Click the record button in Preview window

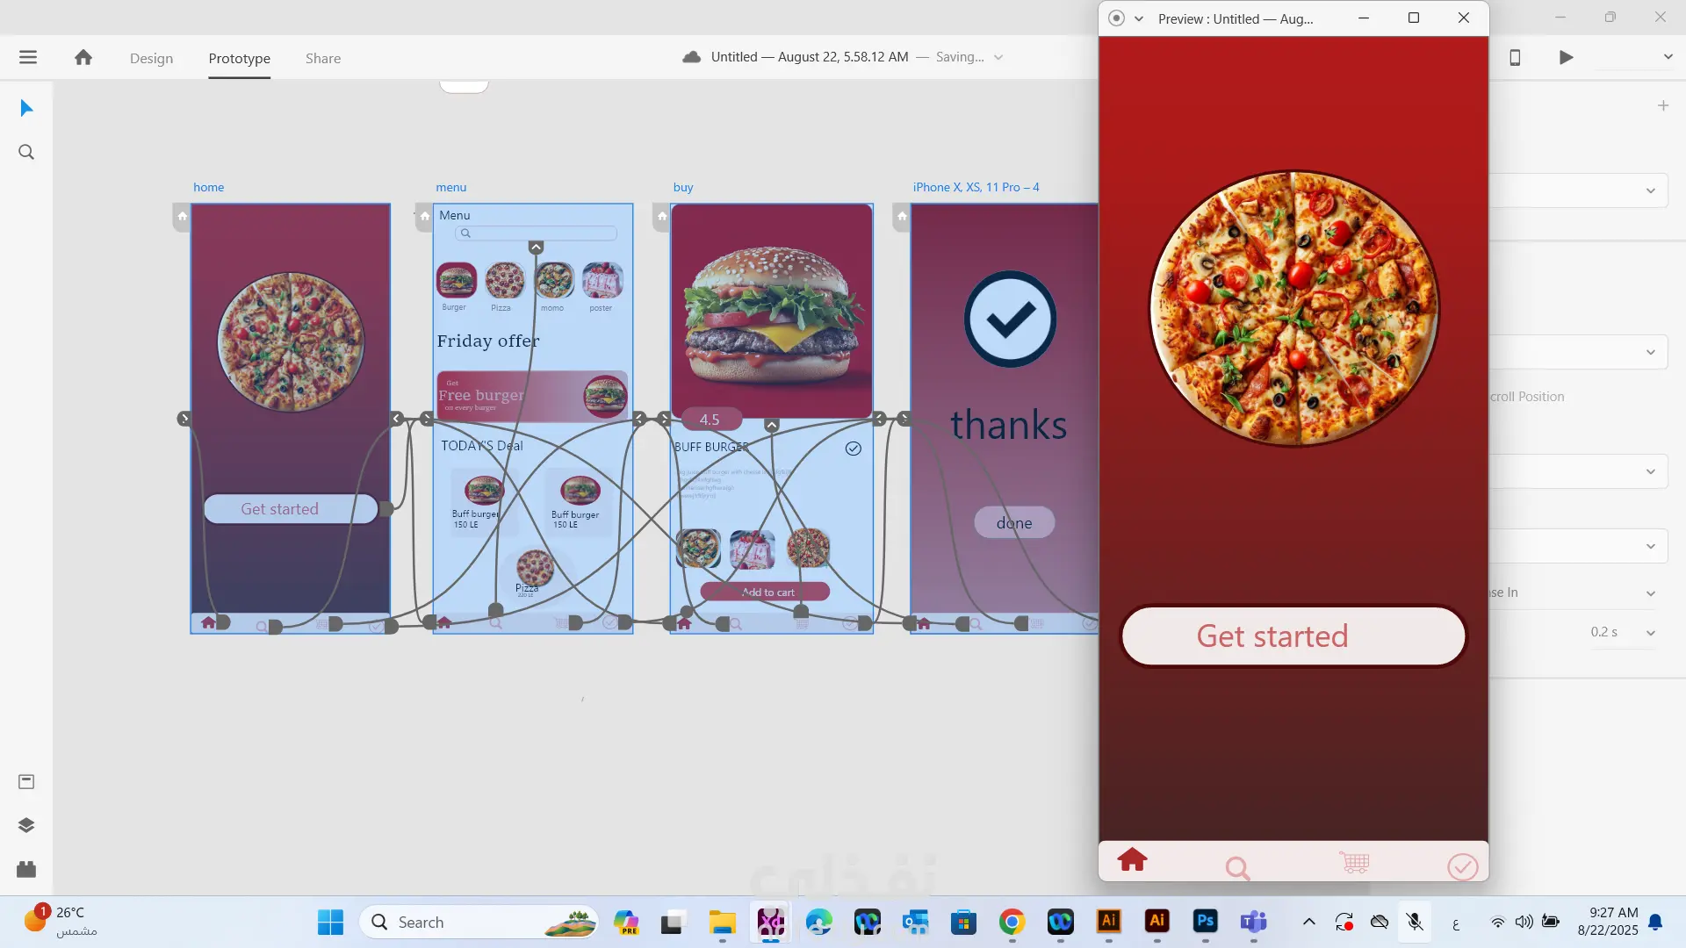point(1116,18)
